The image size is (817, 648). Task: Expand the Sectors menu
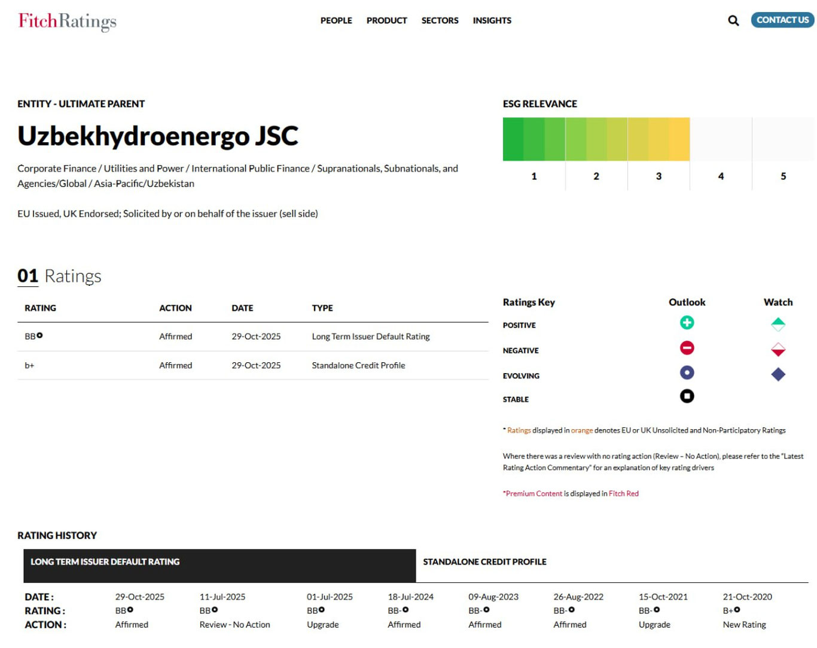pyautogui.click(x=440, y=20)
